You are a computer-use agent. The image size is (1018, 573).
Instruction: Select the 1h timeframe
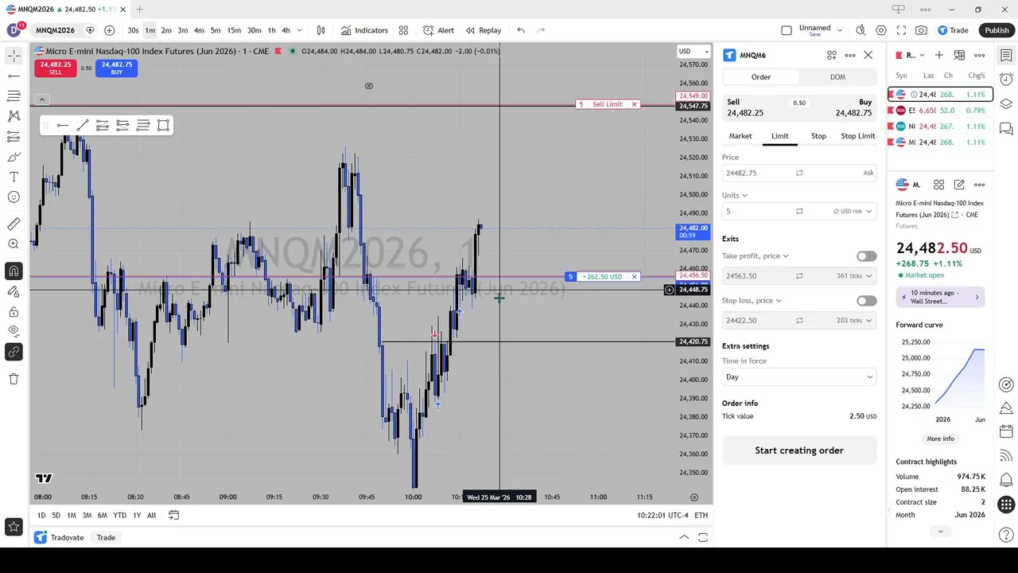[x=271, y=30]
